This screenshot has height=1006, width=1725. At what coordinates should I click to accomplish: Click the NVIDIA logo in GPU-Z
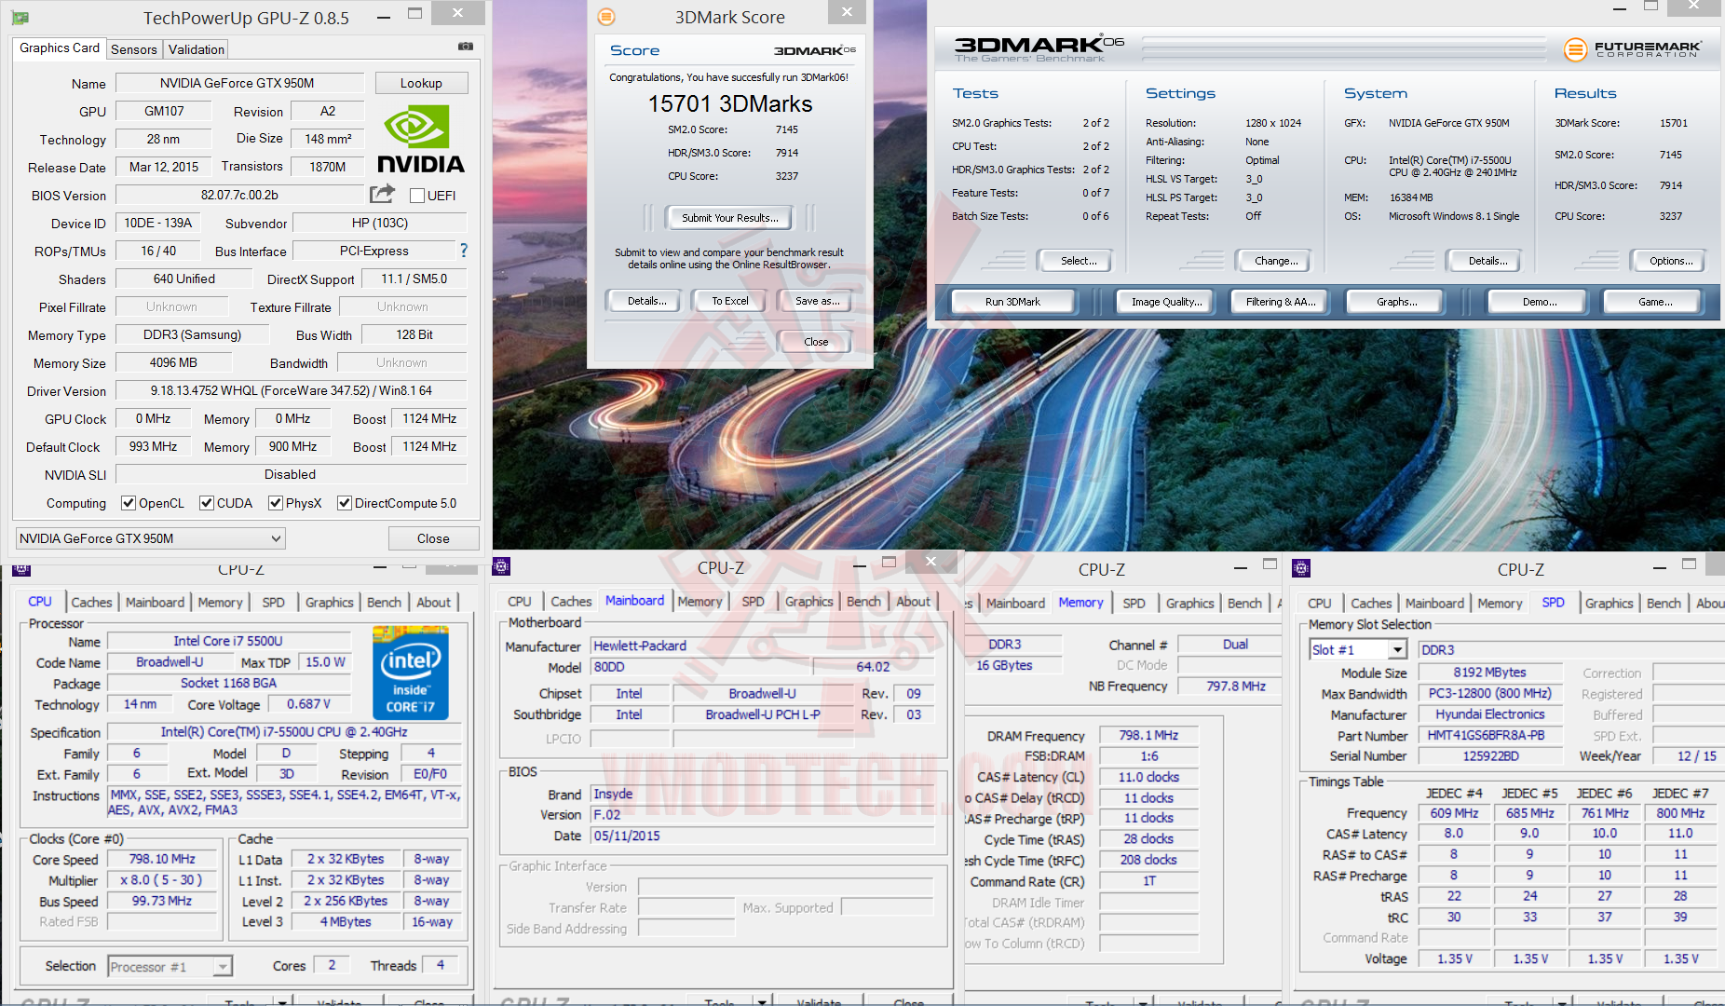coord(421,139)
